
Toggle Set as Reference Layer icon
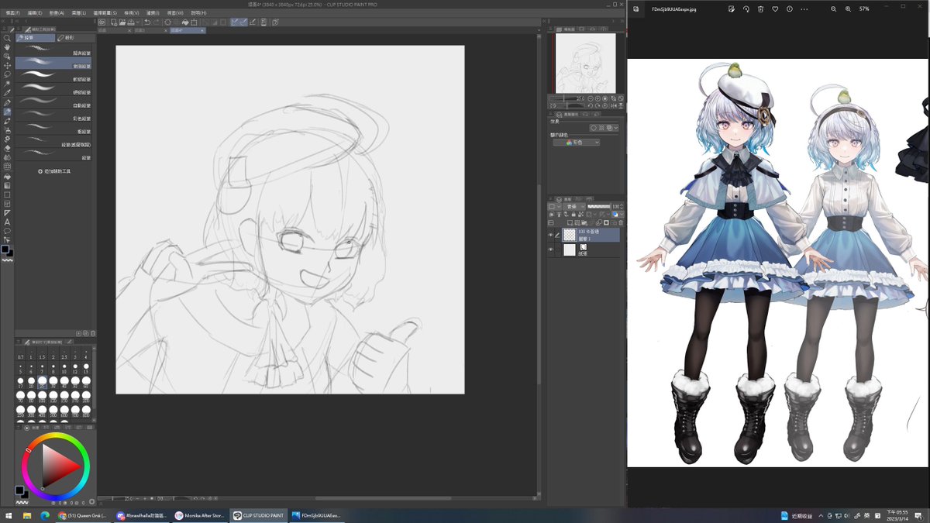coord(560,215)
